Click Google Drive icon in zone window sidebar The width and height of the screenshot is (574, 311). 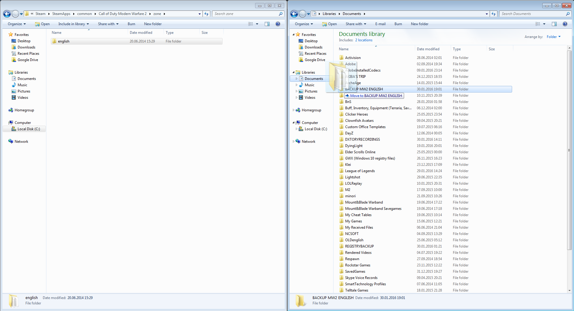pyautogui.click(x=14, y=60)
